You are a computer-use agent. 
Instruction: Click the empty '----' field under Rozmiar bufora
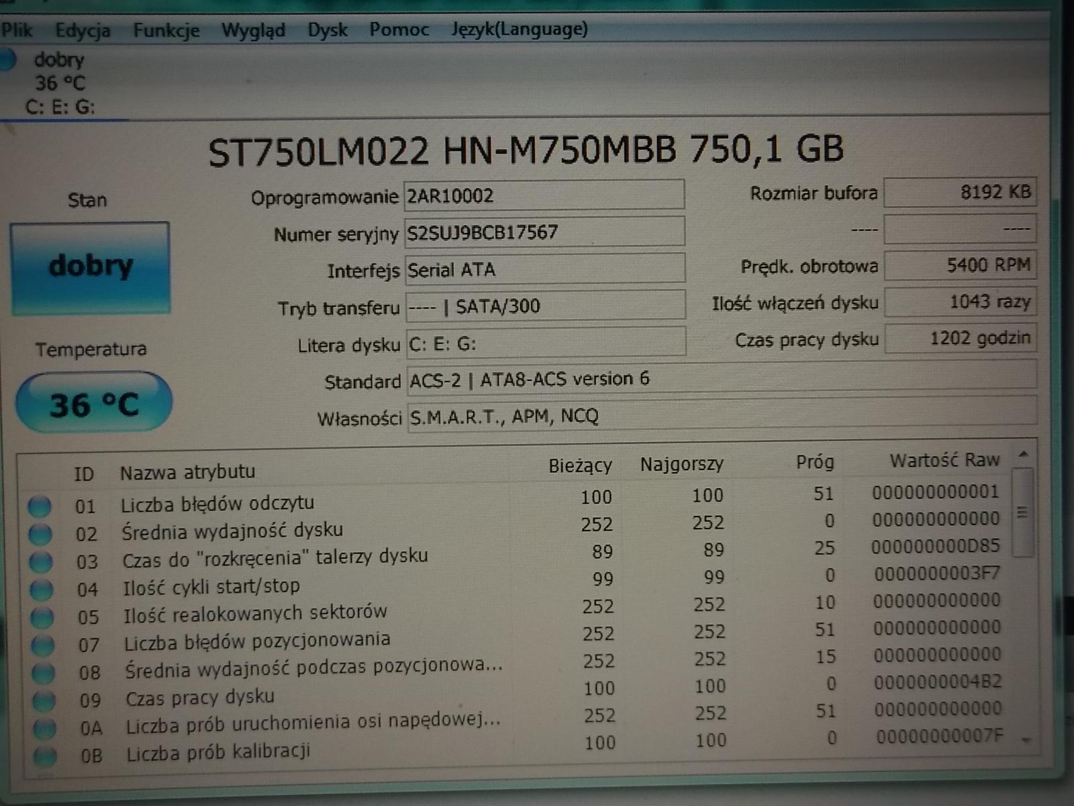click(x=960, y=228)
